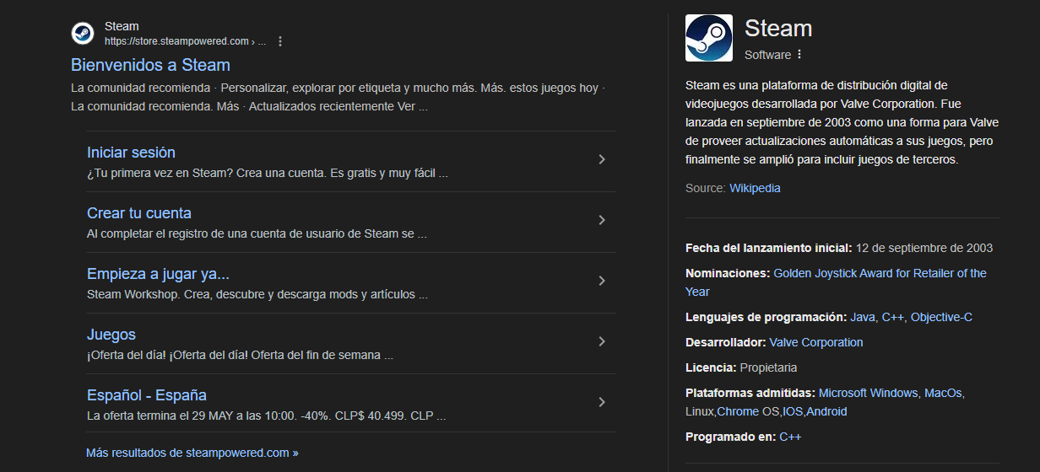The height and width of the screenshot is (472, 1040).
Task: Click the Steam Workshop snippet text
Action: click(257, 294)
